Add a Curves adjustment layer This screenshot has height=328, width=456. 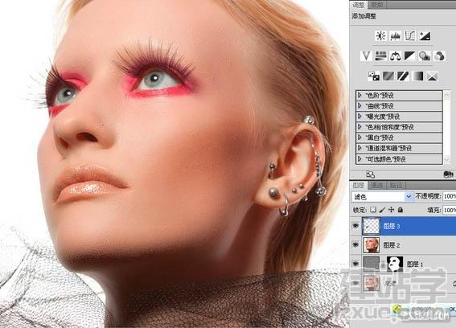(x=410, y=36)
